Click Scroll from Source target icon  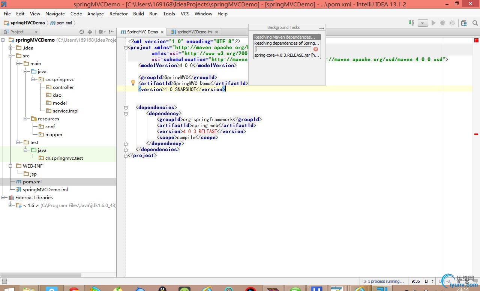click(82, 32)
